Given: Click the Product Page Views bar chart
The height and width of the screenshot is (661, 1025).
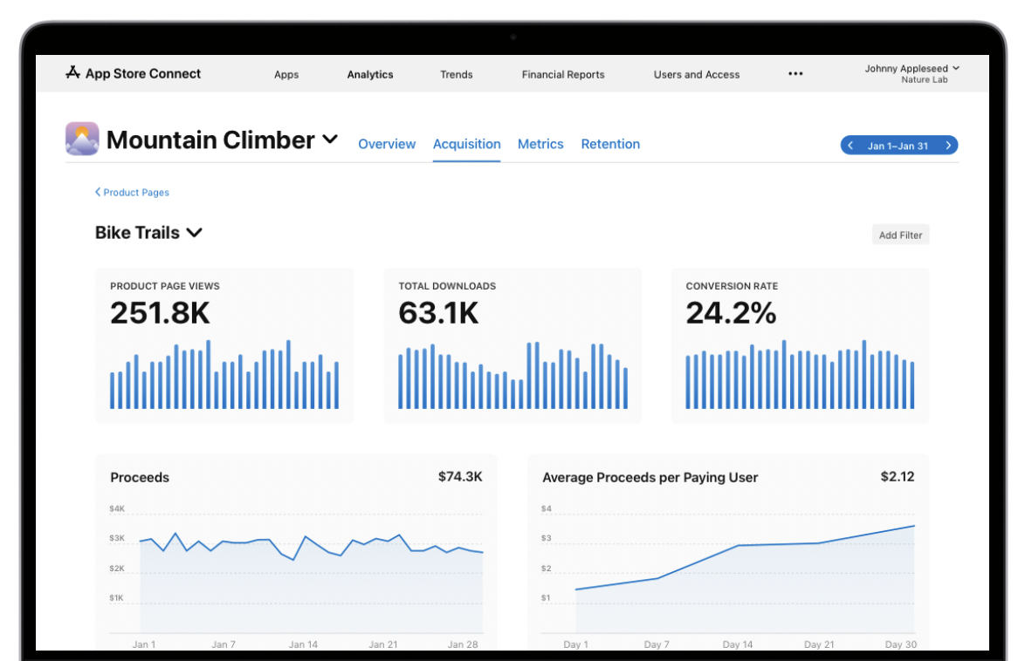Looking at the screenshot, I should point(224,374).
